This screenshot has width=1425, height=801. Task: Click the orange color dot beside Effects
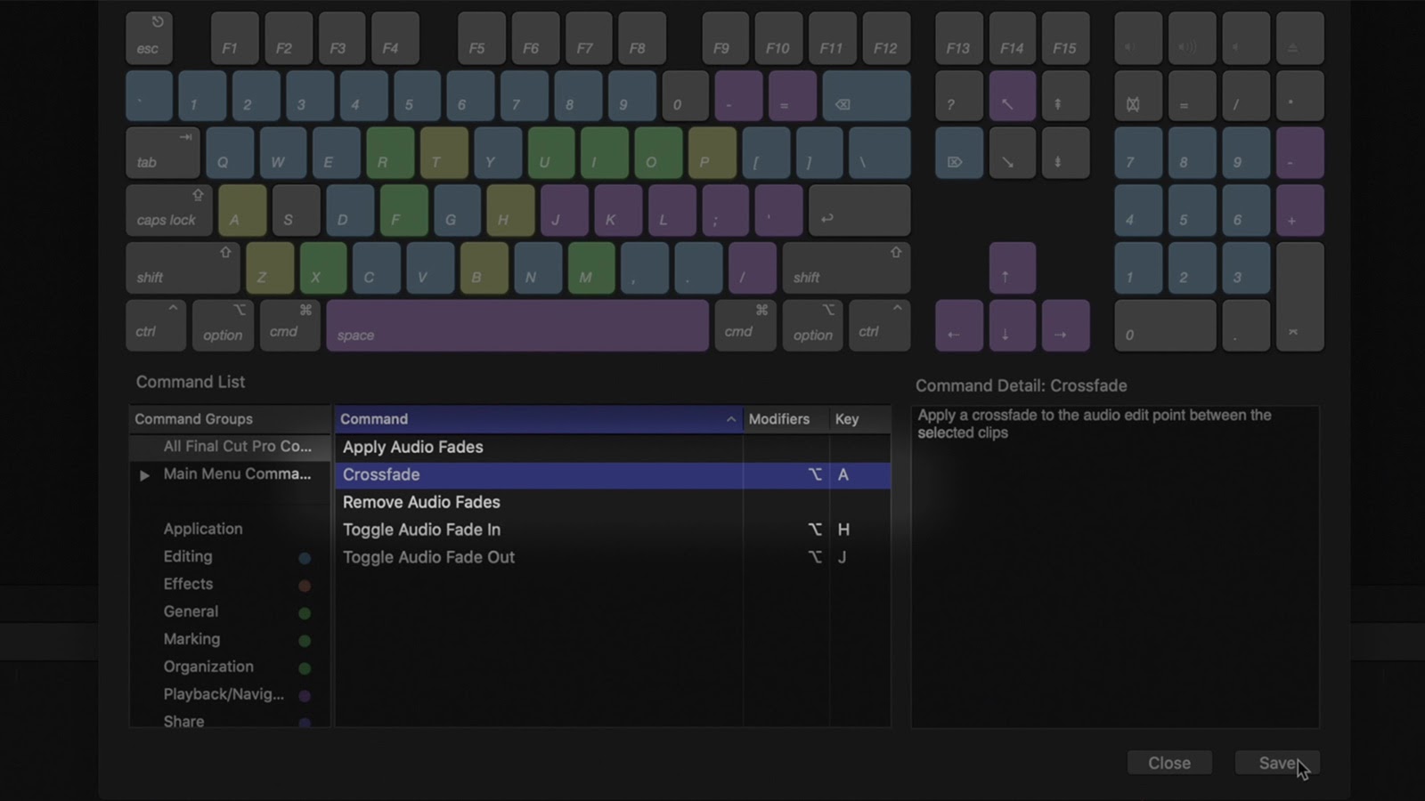(x=305, y=586)
